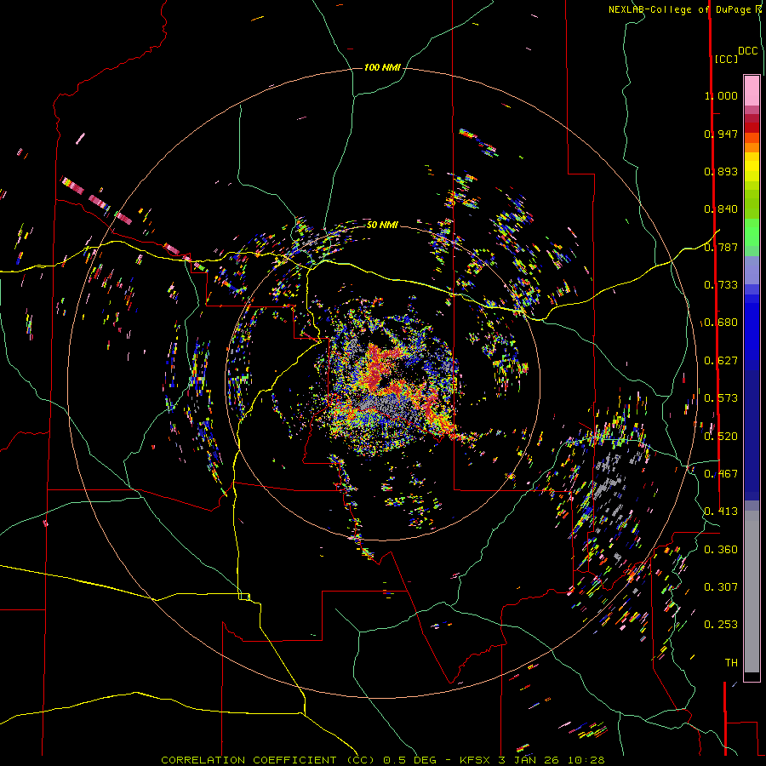Click the 0.520 color scale value
Screen dimensions: 766x766
(x=721, y=437)
